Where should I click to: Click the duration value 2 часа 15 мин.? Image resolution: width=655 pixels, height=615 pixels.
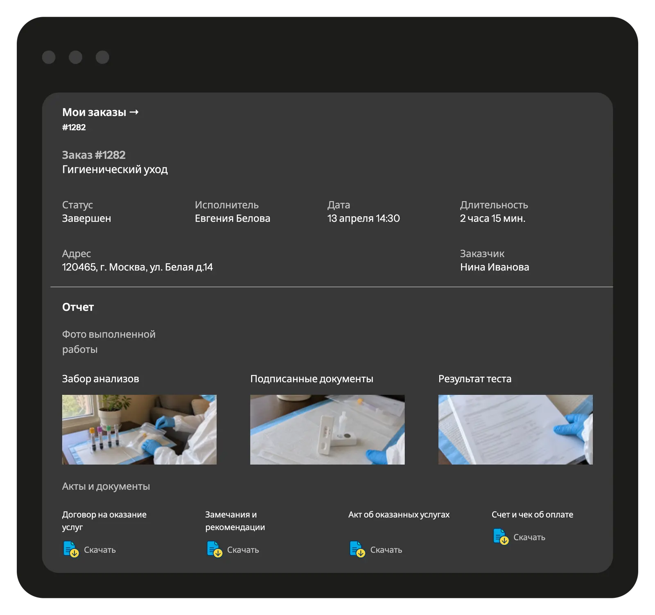coord(492,219)
